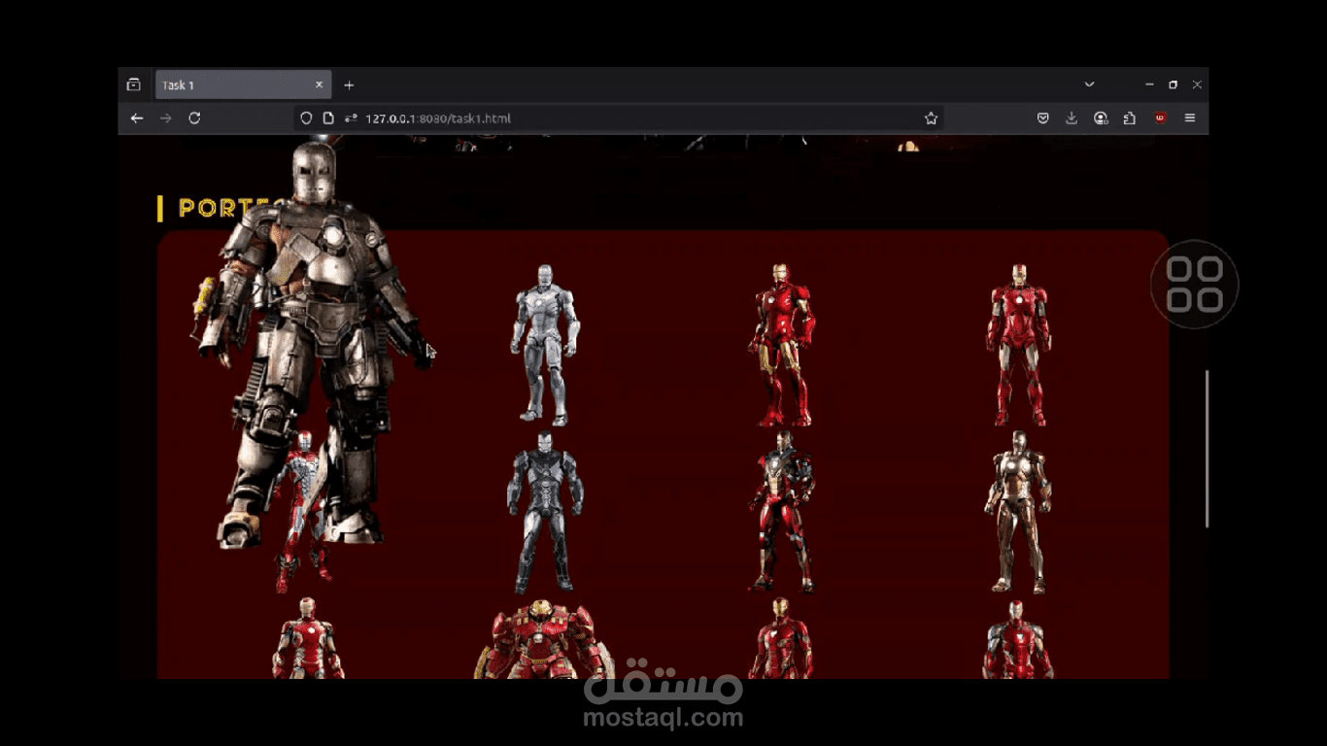Open the Firefox View icon
The width and height of the screenshot is (1327, 746).
tap(134, 85)
